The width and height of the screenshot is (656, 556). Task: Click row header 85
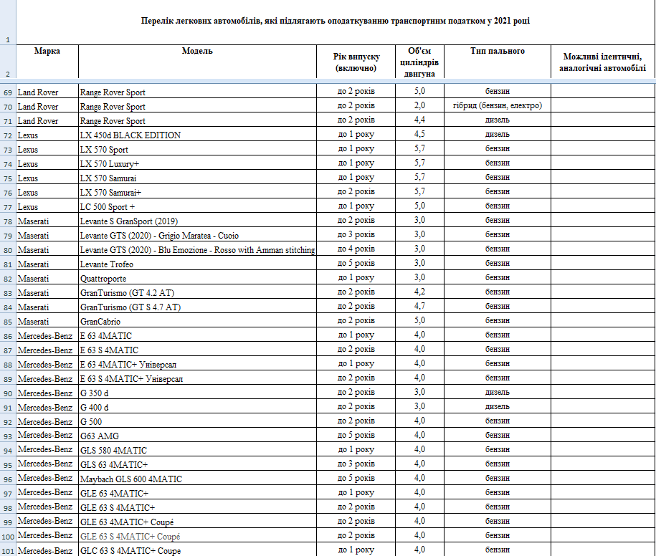pyautogui.click(x=8, y=321)
